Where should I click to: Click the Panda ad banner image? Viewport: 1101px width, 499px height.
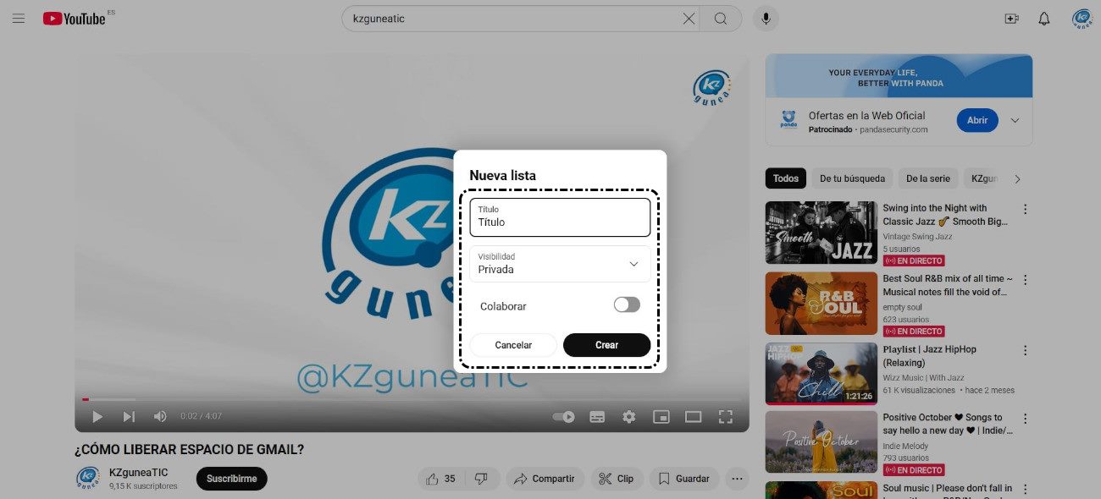pyautogui.click(x=899, y=76)
